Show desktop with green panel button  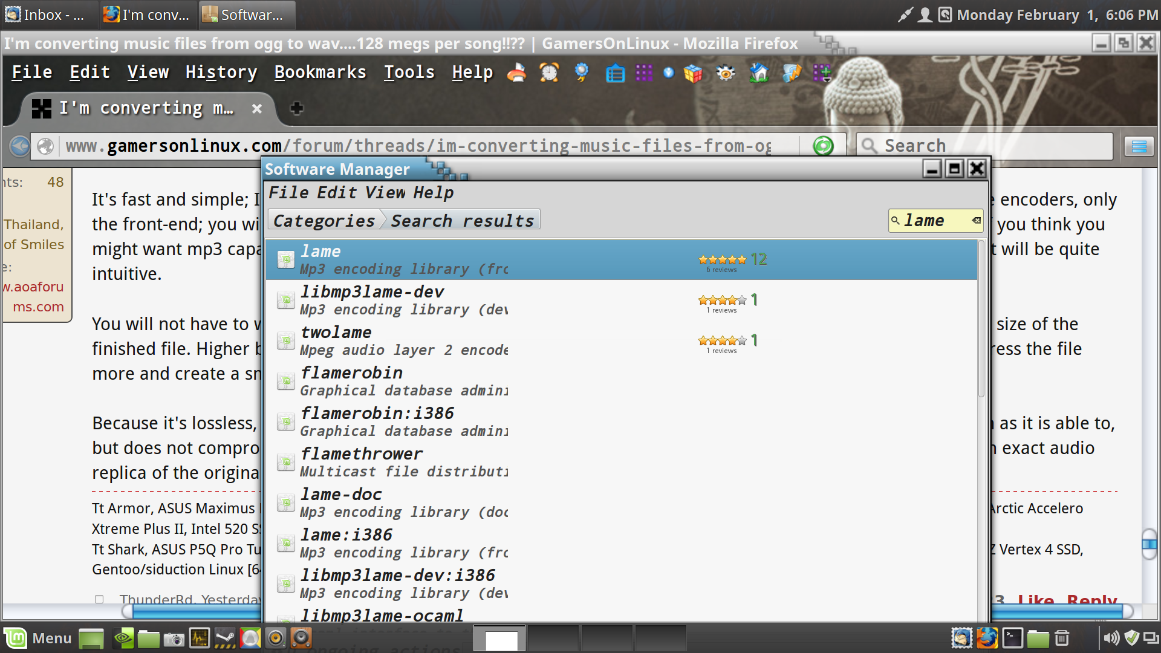91,638
